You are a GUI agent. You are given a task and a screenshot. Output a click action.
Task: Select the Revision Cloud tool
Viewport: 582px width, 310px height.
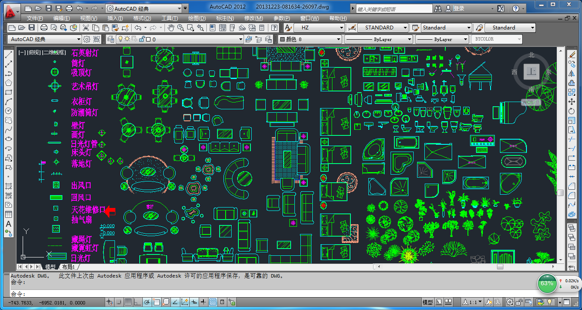(9, 120)
